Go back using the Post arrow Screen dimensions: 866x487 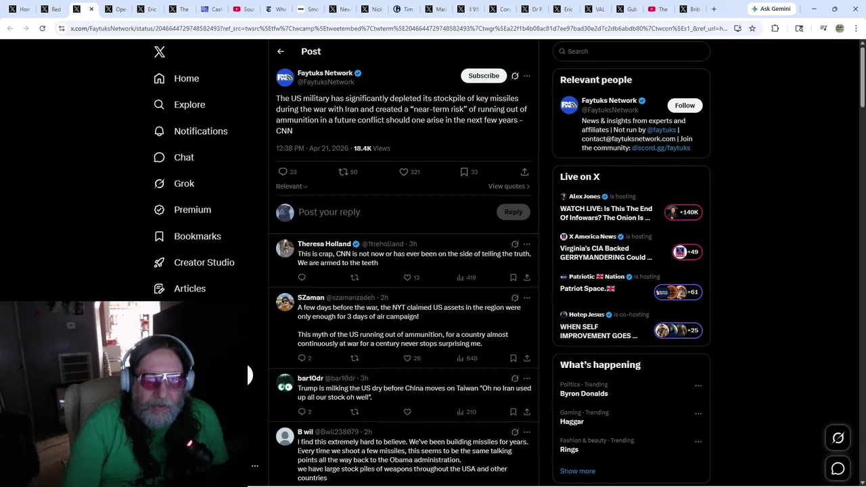tap(281, 51)
